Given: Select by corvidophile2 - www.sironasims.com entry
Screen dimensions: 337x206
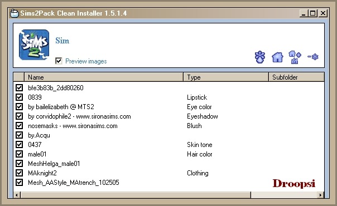Looking at the screenshot, I should [79, 116].
